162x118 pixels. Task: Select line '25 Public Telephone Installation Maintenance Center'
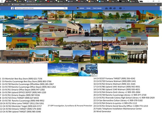pos(117,109)
